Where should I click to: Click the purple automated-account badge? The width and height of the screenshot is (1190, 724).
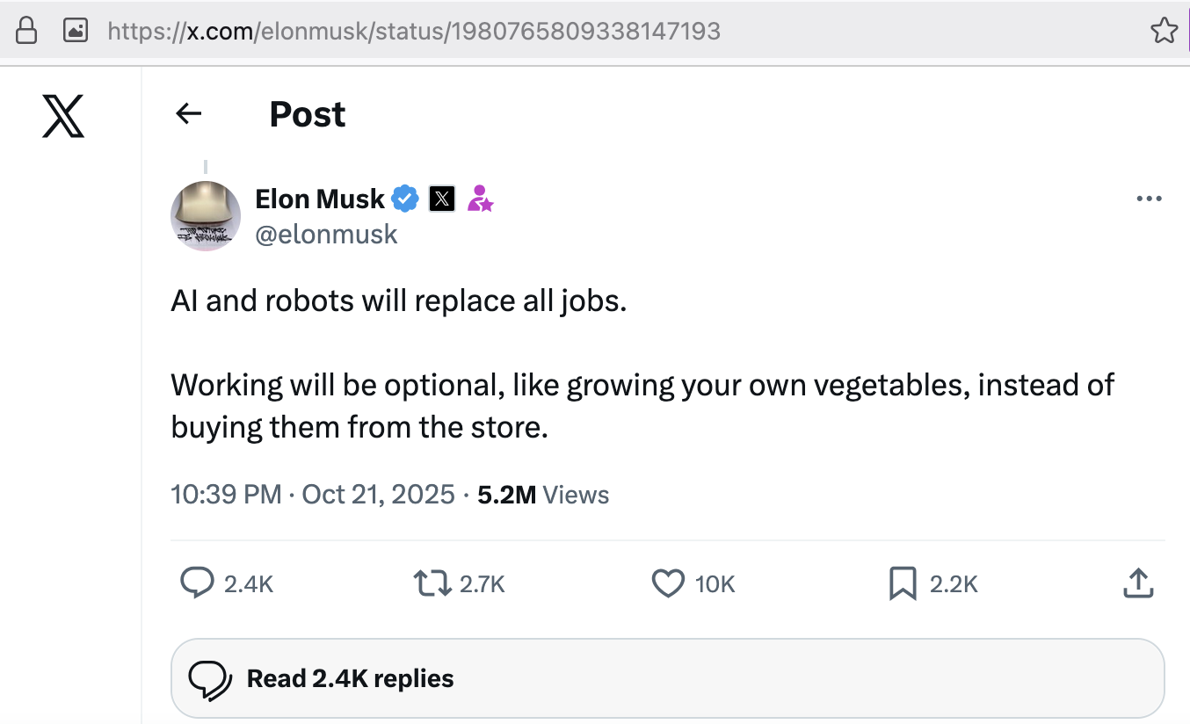click(x=480, y=200)
